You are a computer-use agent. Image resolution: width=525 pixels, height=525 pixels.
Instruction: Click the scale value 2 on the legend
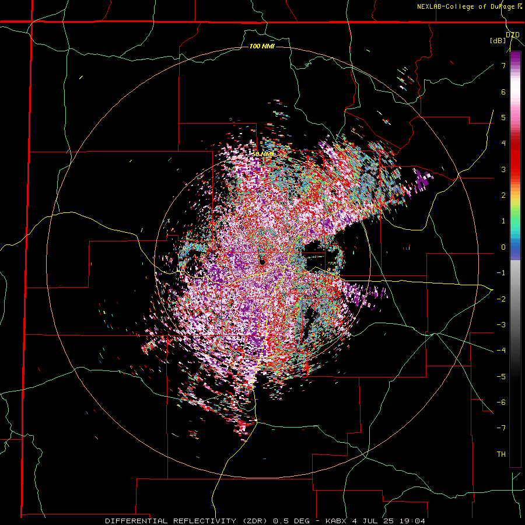point(503,195)
